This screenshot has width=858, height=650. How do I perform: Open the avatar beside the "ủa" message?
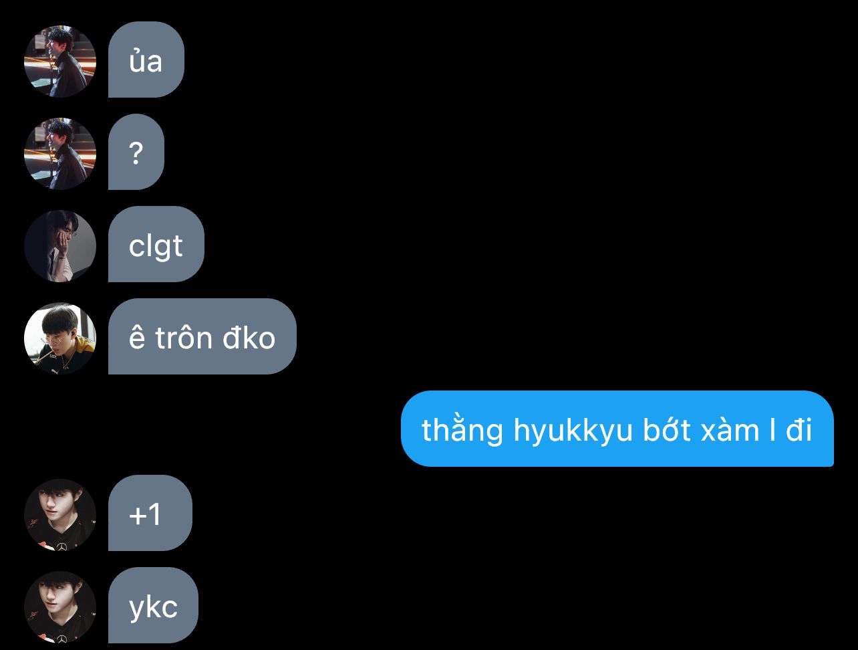coord(60,62)
